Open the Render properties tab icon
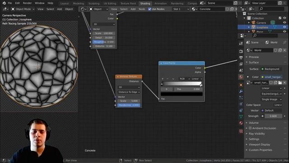This screenshot has height=163, width=289. (241, 51)
